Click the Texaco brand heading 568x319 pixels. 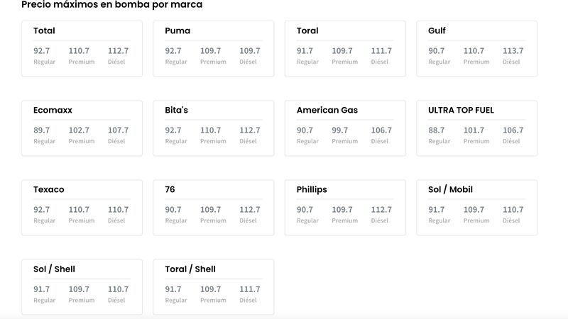49,189
